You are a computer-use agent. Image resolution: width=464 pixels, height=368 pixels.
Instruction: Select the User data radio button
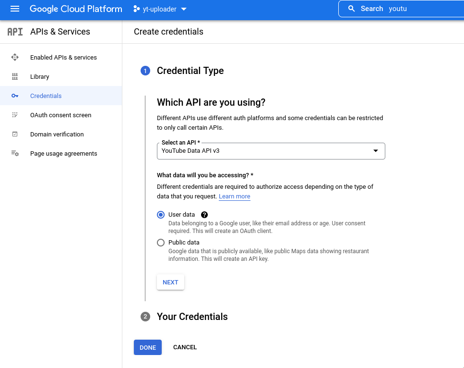click(161, 215)
